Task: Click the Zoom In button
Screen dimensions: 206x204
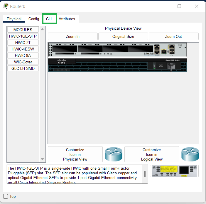Action: tap(73, 36)
